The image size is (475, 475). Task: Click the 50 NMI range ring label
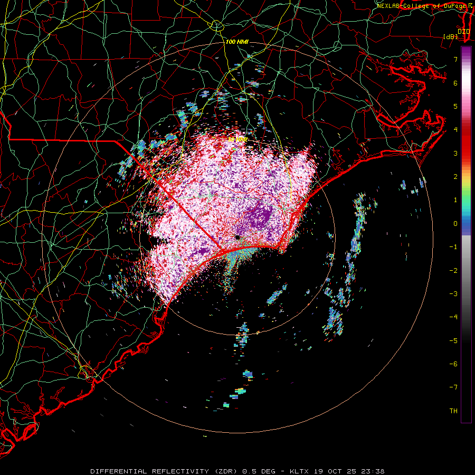(237, 140)
